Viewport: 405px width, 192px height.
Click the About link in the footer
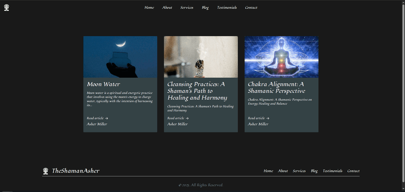pyautogui.click(x=283, y=171)
